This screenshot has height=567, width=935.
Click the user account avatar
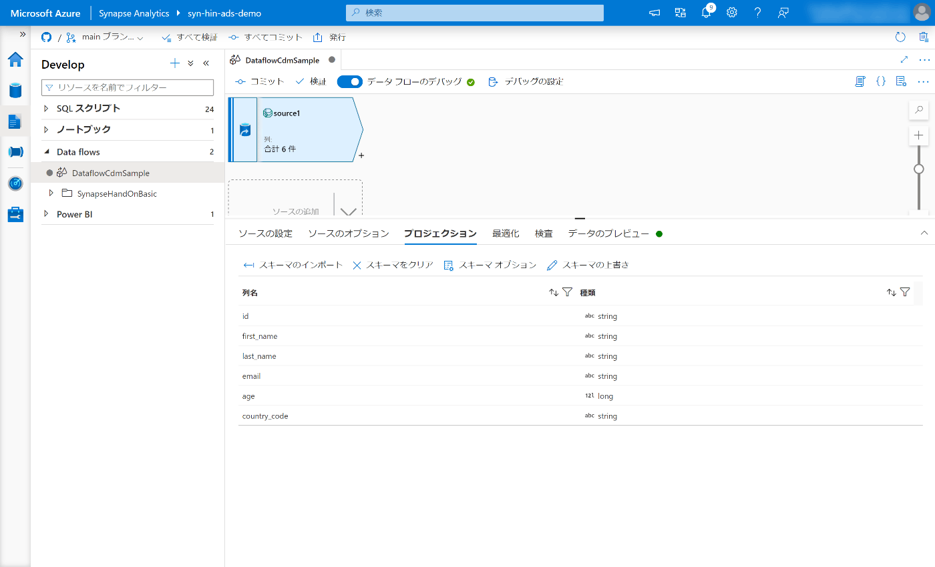[x=921, y=13]
